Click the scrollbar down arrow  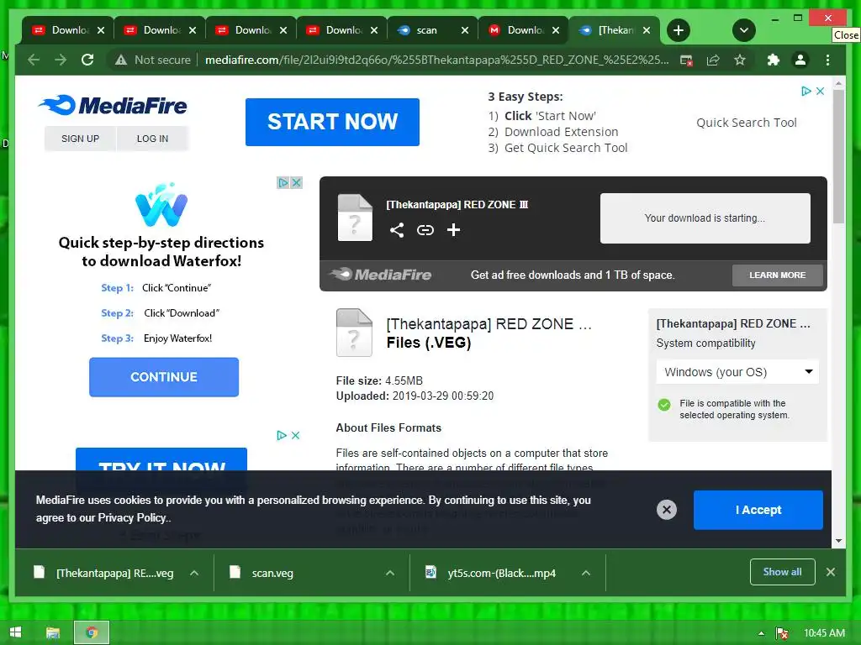pyautogui.click(x=838, y=541)
